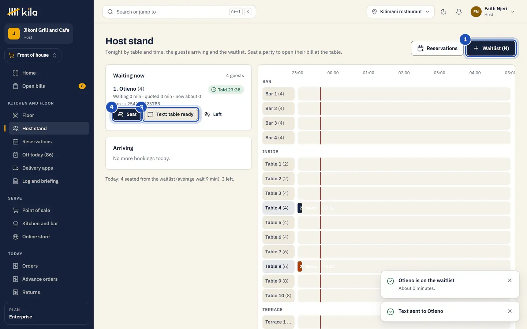527x329 pixels.
Task: Click the Jikoni Grill and Cafe workspace card
Action: 39,34
